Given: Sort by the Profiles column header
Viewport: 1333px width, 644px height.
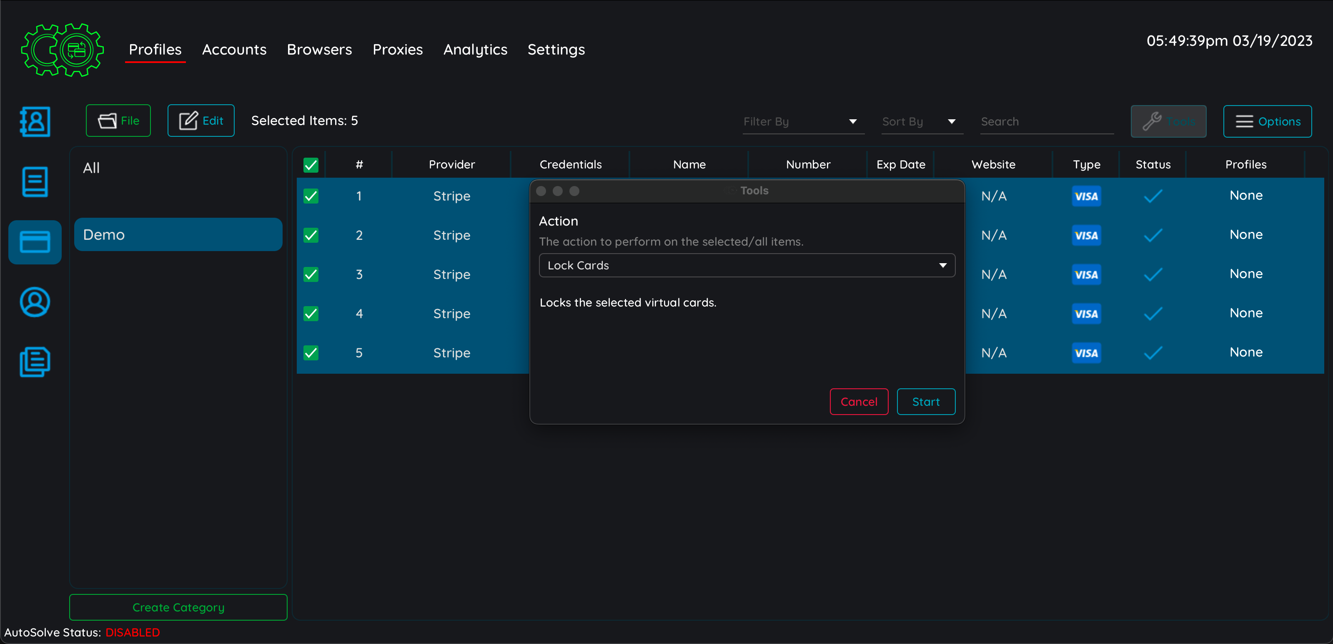Looking at the screenshot, I should (1246, 165).
